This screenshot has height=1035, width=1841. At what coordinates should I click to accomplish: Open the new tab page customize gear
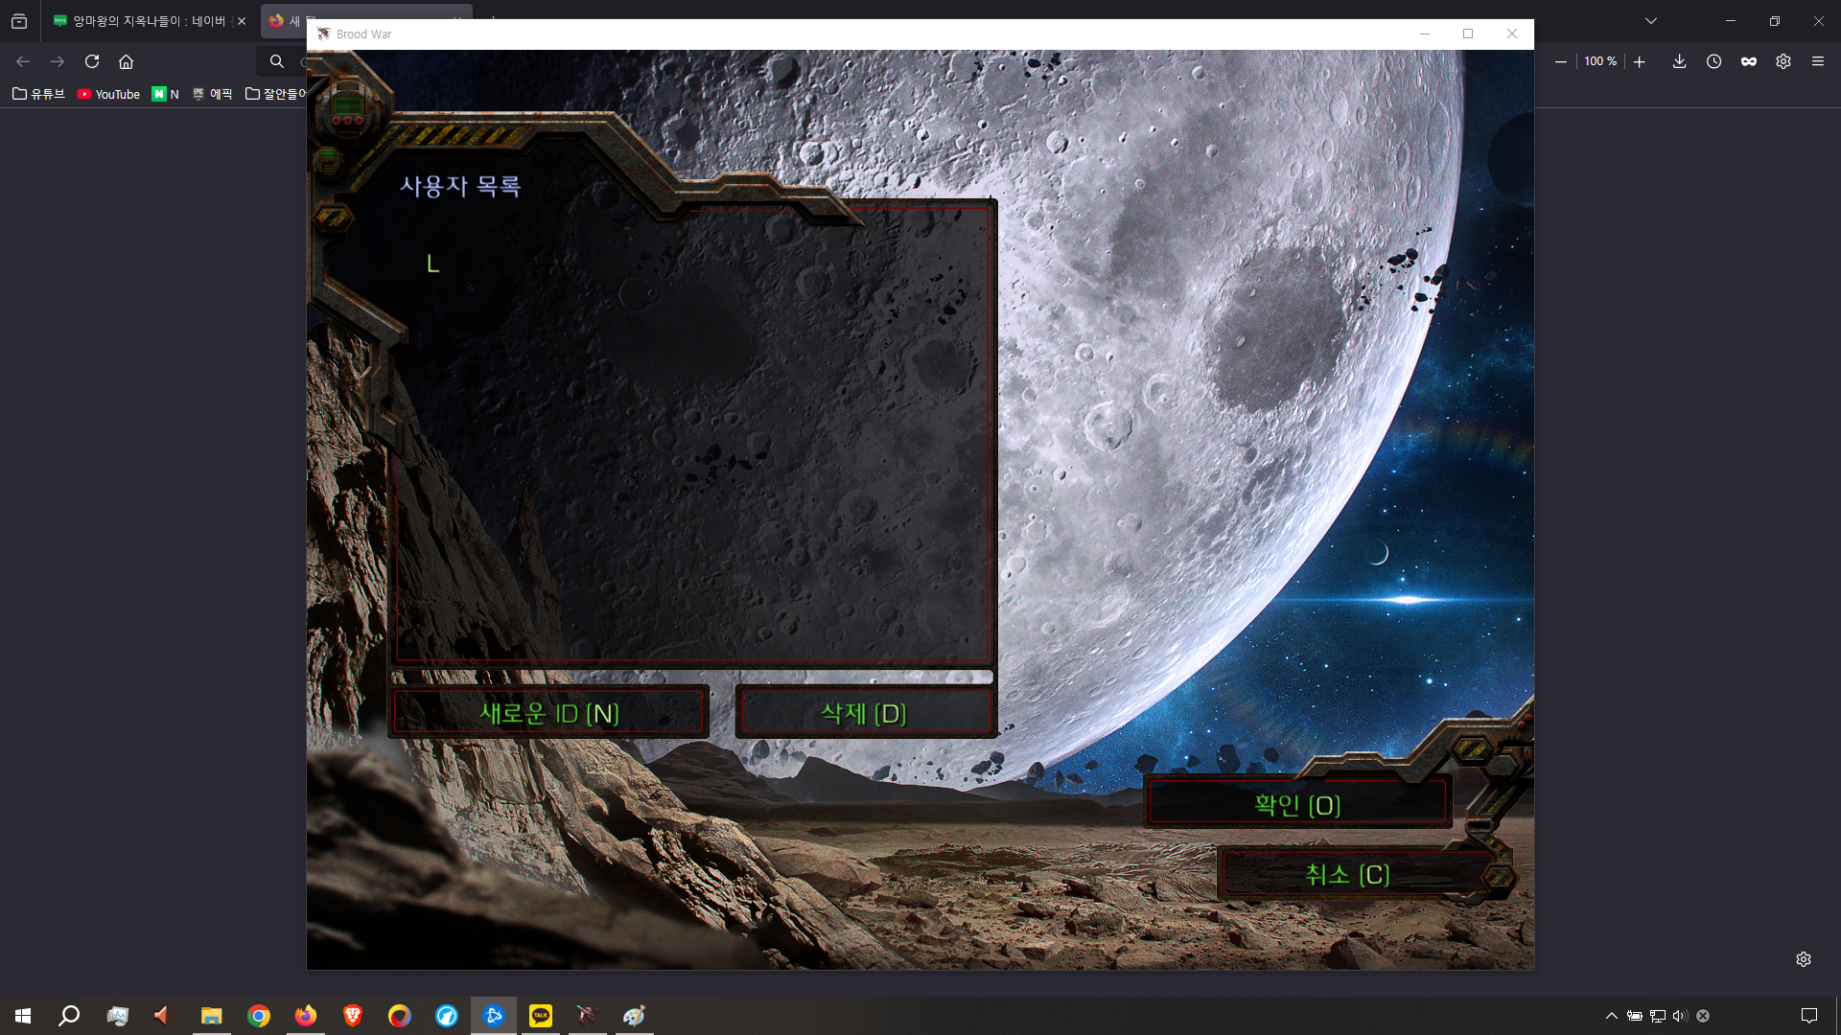(1804, 959)
